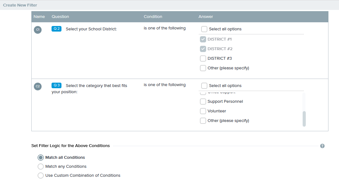This screenshot has width=339, height=182.
Task: Enable the Volunteer checkbox
Action: tap(203, 111)
